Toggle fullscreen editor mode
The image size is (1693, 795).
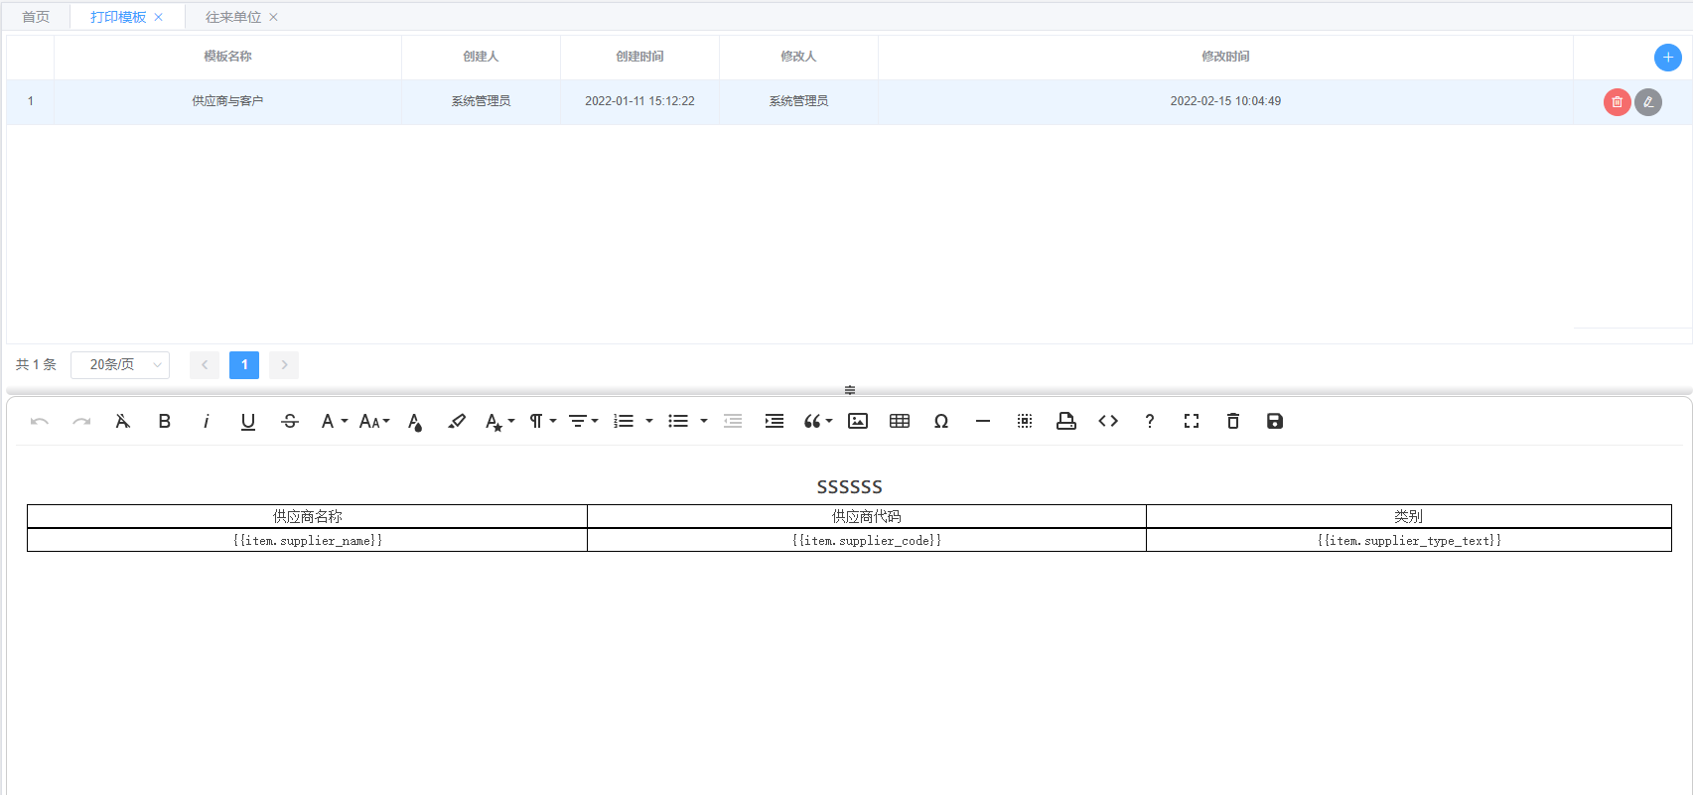(1192, 422)
